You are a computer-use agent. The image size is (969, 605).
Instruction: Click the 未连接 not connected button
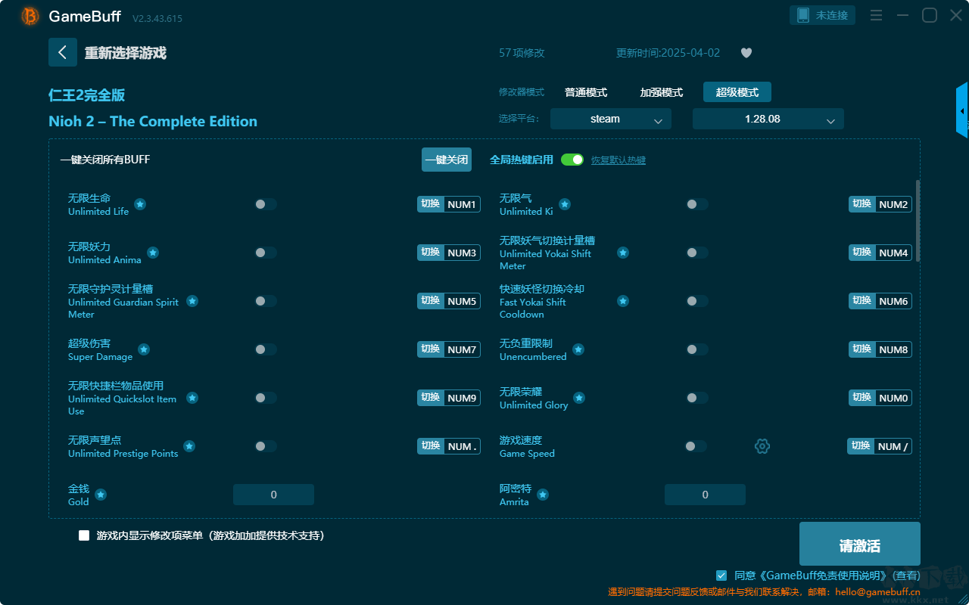(823, 15)
